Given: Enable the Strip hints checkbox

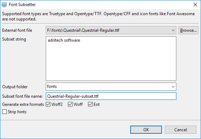Looking at the screenshot, I should (4, 112).
